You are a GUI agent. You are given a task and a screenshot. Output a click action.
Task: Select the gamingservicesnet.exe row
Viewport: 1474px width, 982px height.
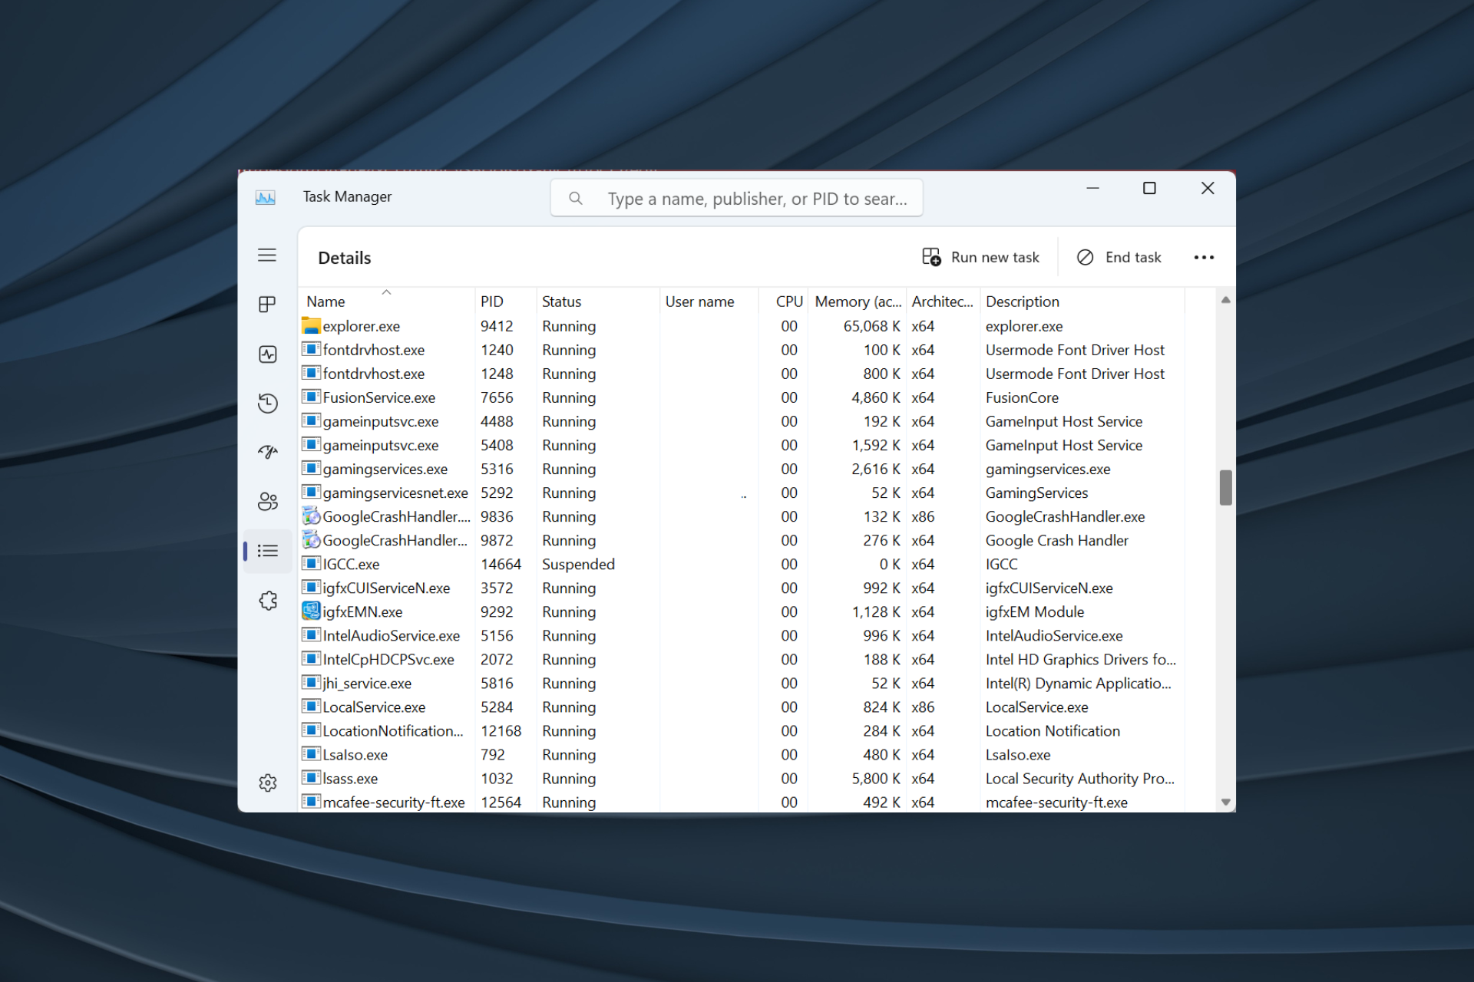[x=742, y=493]
